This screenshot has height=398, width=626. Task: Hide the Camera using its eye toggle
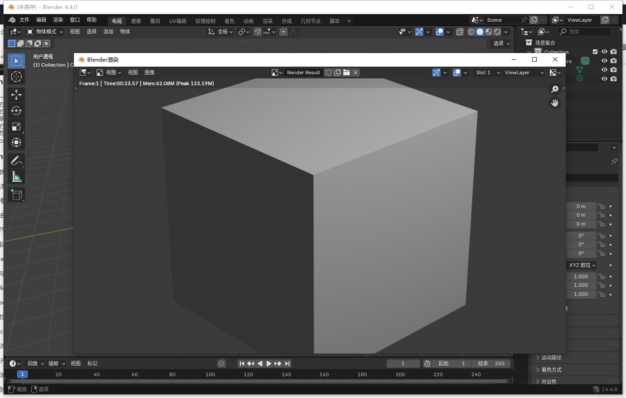click(x=604, y=61)
